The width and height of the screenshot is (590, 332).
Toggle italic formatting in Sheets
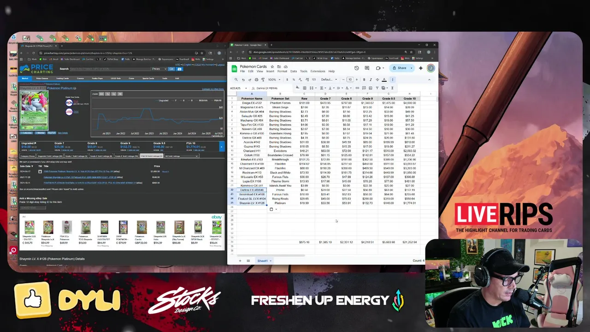[371, 80]
